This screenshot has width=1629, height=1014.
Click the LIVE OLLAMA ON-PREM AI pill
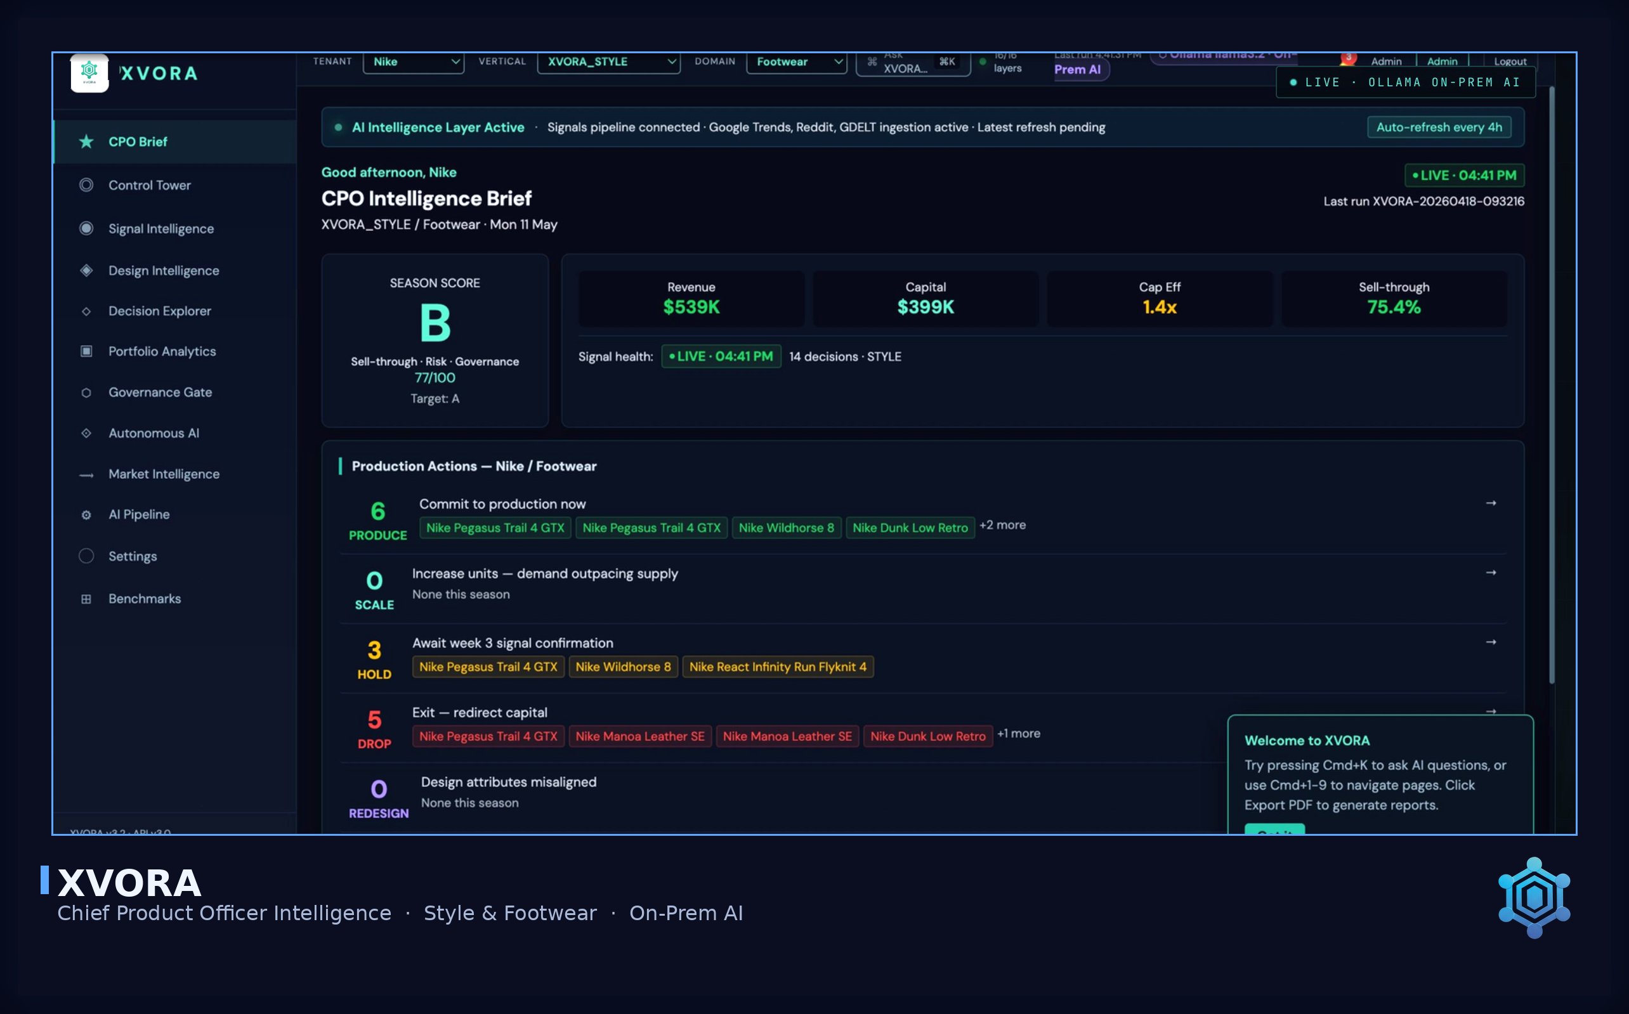pyautogui.click(x=1405, y=82)
